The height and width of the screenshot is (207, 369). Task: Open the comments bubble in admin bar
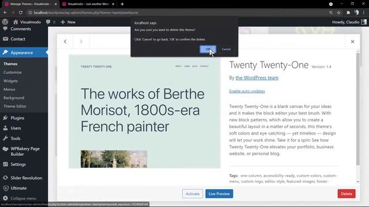click(x=51, y=22)
